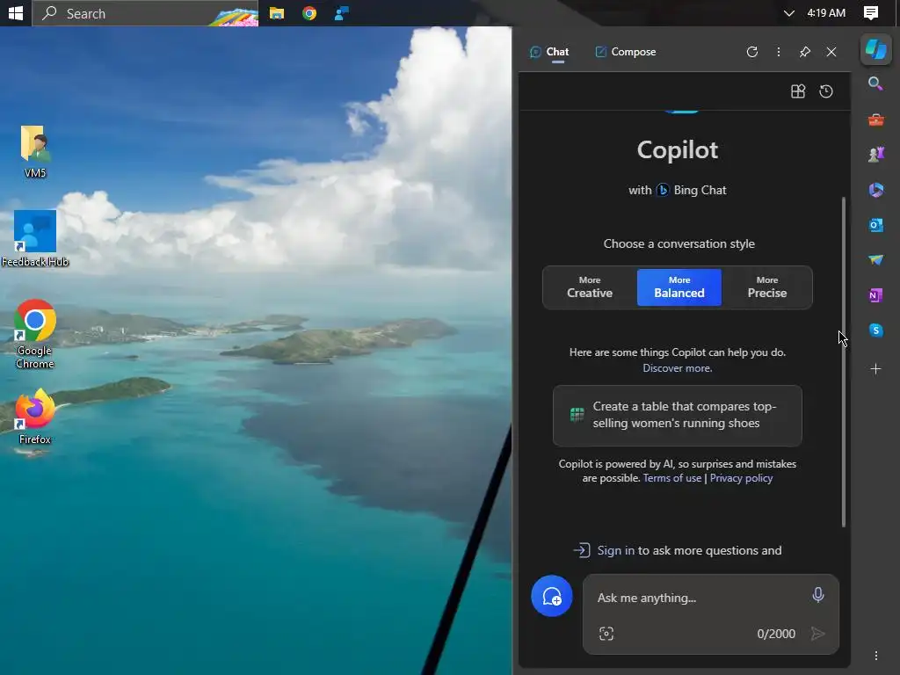
Task: Click the microphone voice input icon
Action: 818,595
